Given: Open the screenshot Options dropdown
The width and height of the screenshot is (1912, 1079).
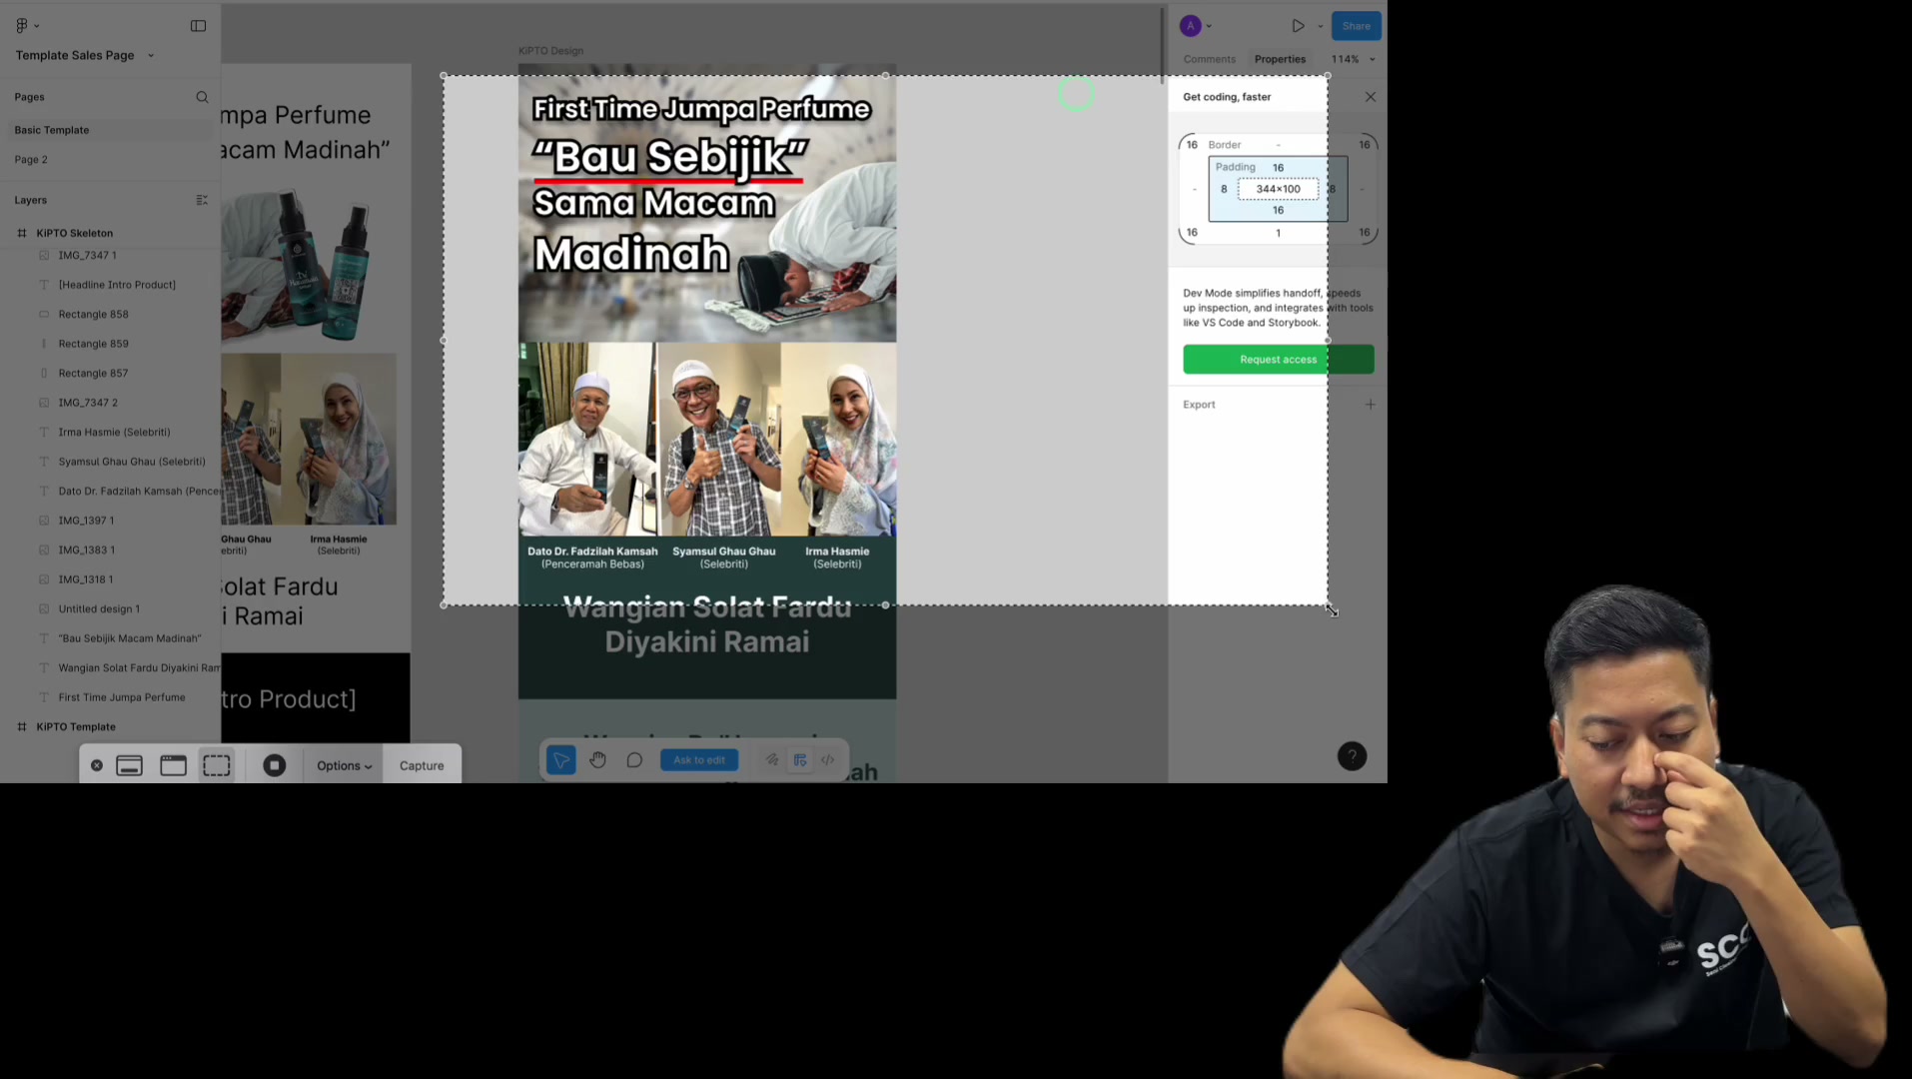Looking at the screenshot, I should pos(344,765).
